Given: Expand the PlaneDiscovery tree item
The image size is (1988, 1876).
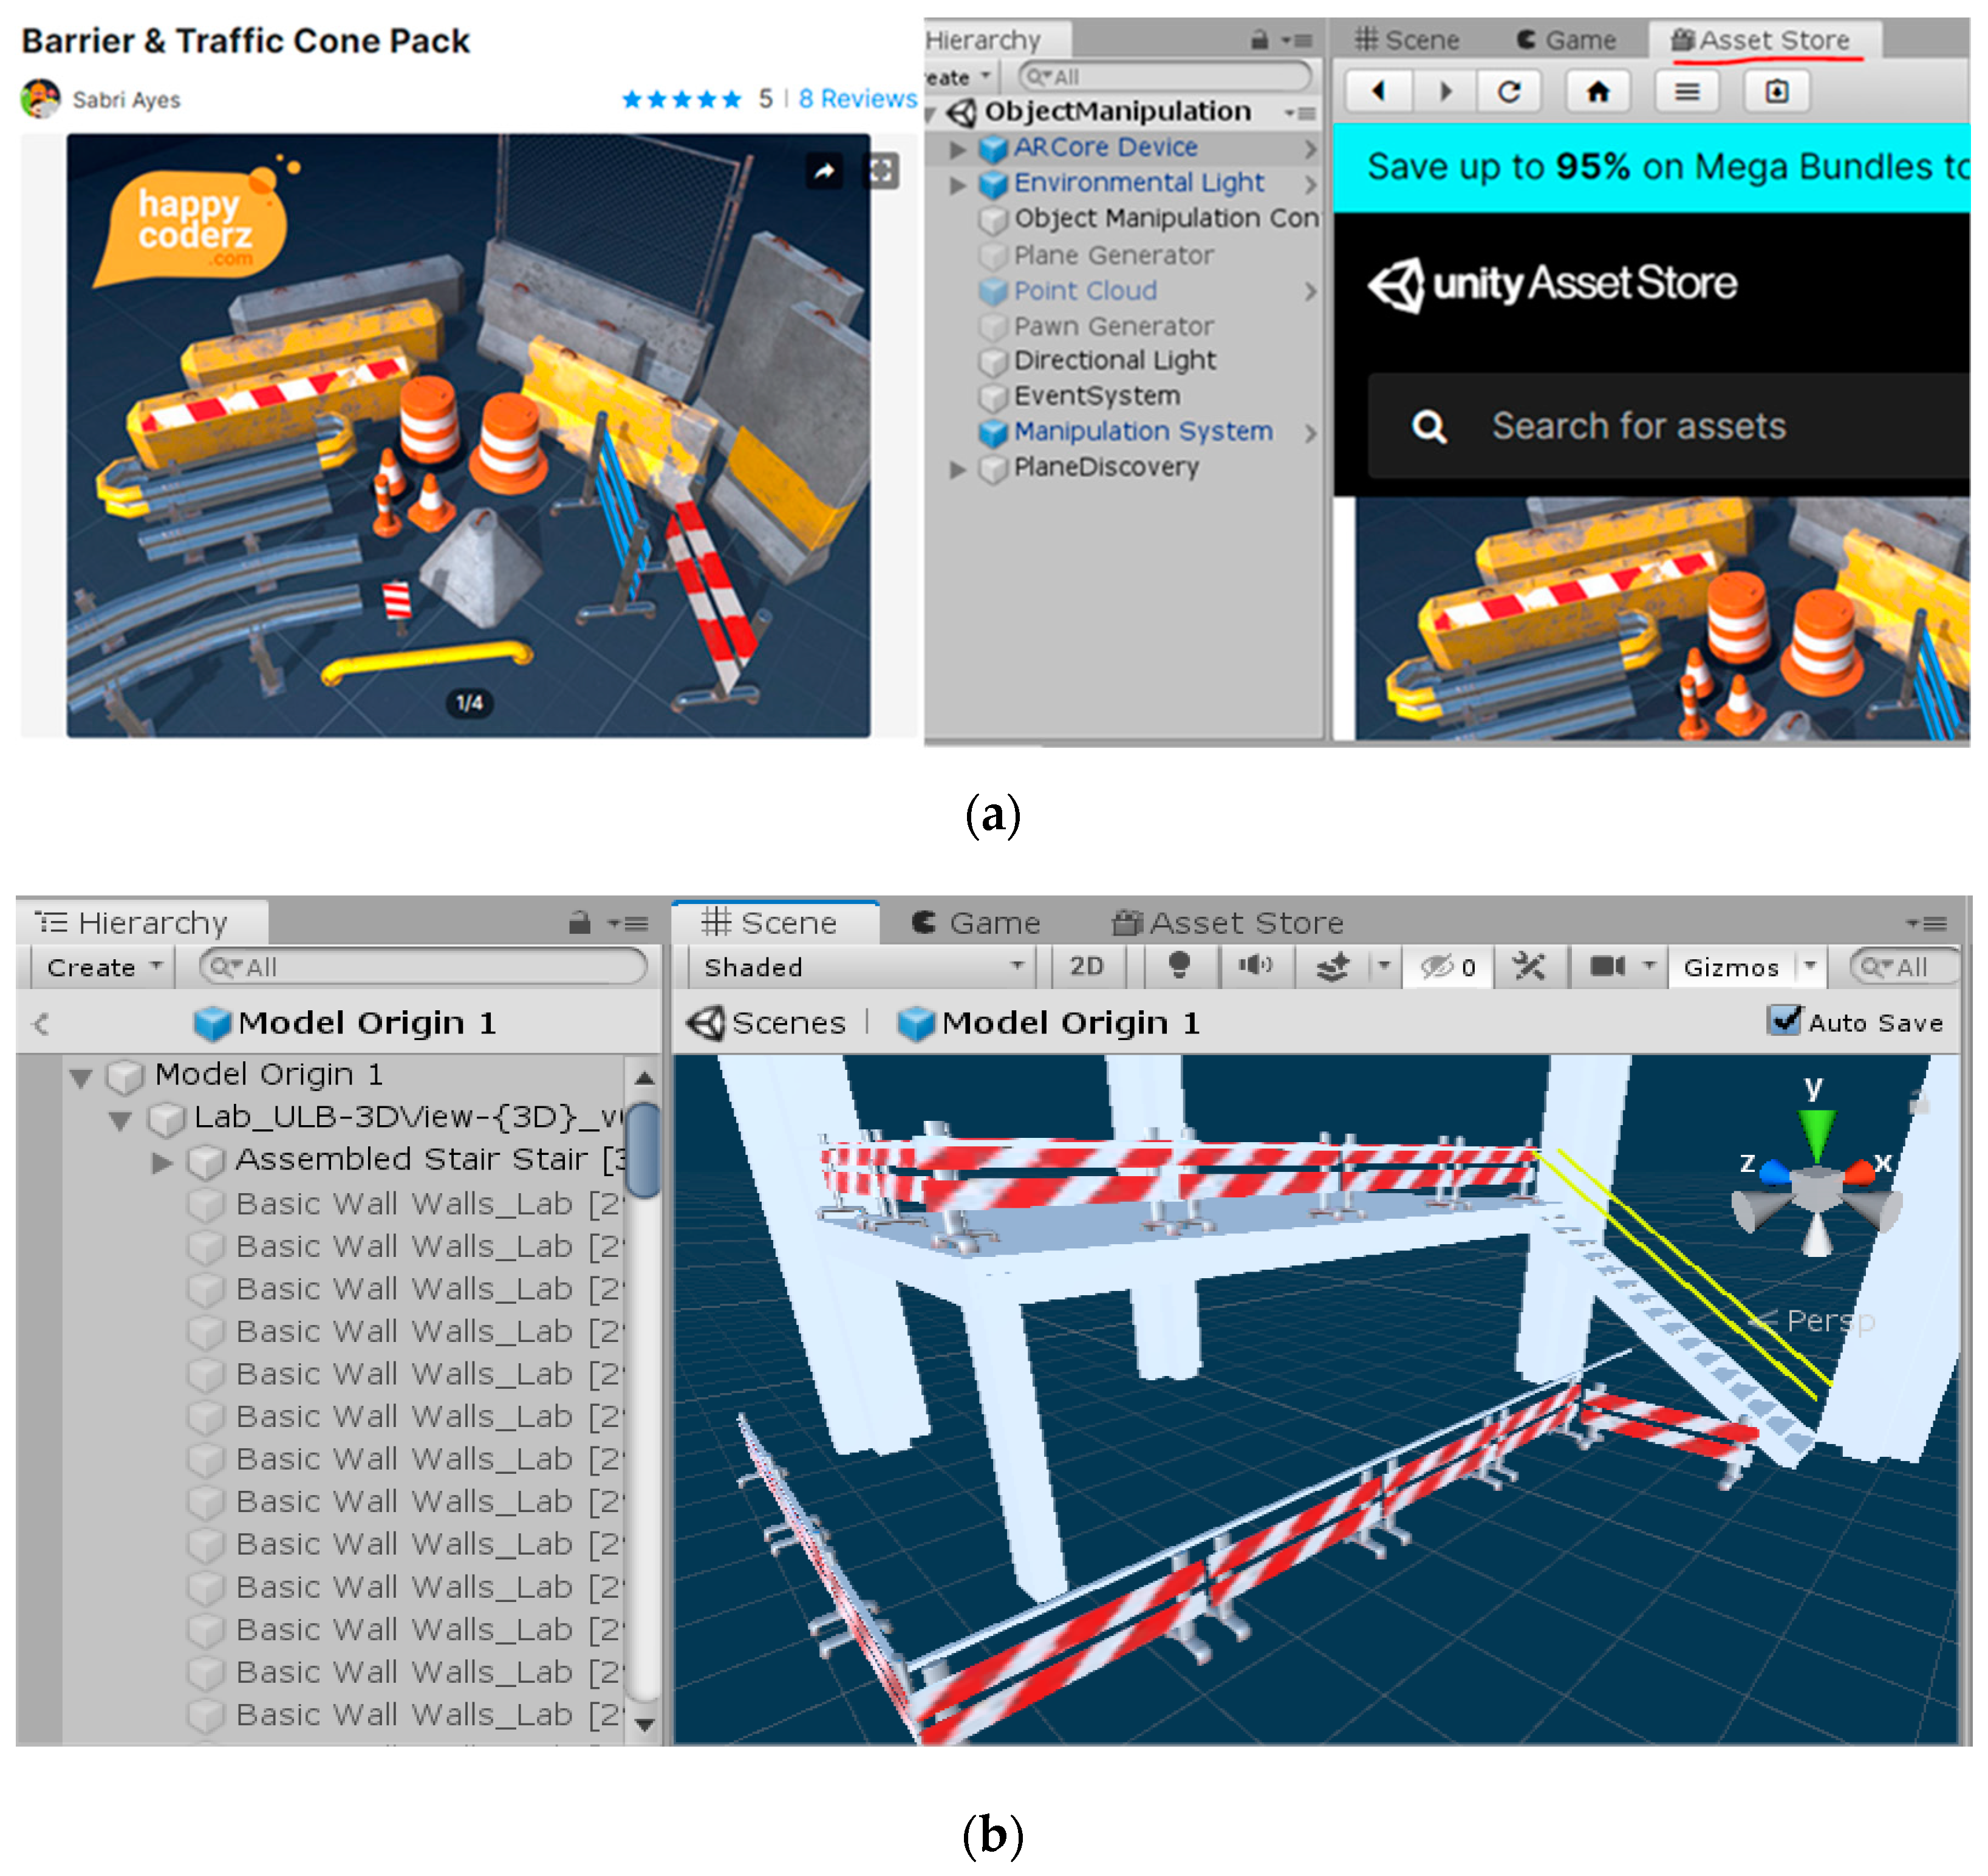Looking at the screenshot, I should 957,469.
